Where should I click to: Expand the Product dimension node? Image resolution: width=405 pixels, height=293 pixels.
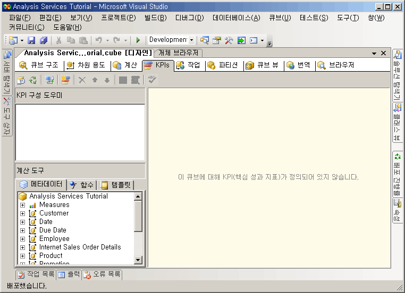pyautogui.click(x=23, y=256)
